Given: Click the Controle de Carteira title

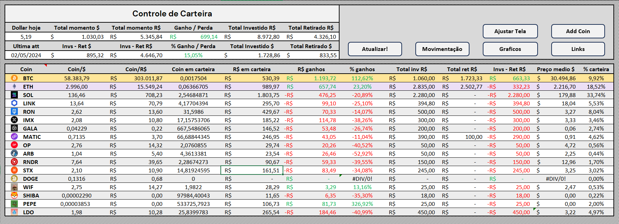Looking at the screenshot, I should click(172, 14).
